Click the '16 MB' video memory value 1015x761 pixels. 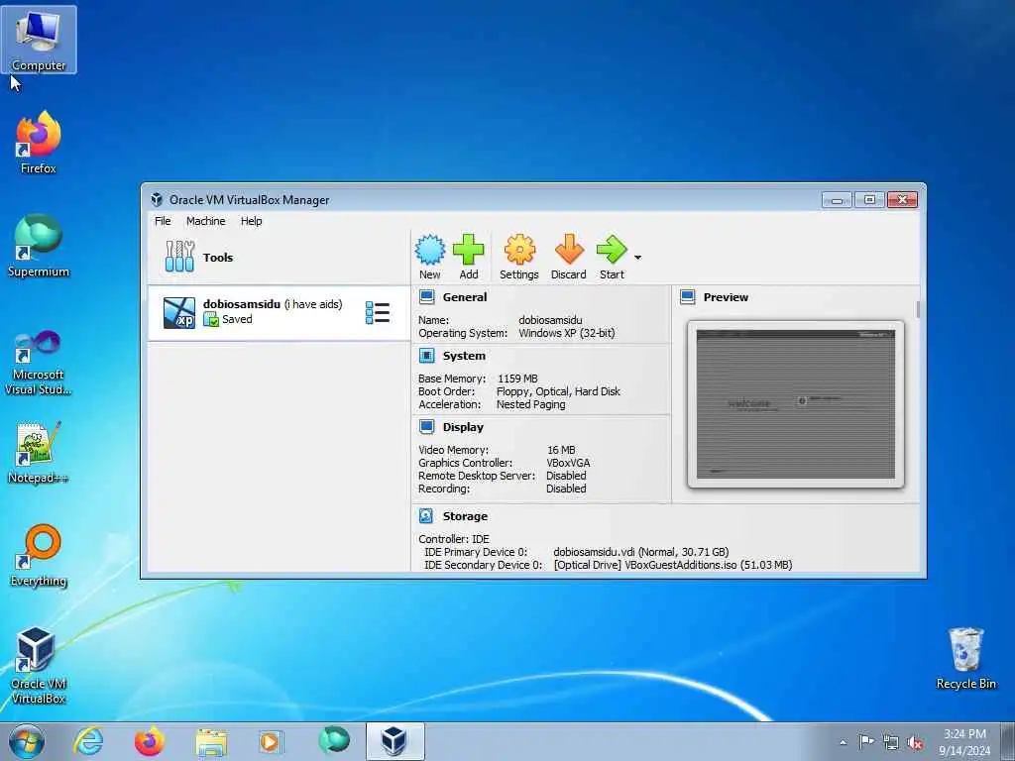pyautogui.click(x=561, y=450)
